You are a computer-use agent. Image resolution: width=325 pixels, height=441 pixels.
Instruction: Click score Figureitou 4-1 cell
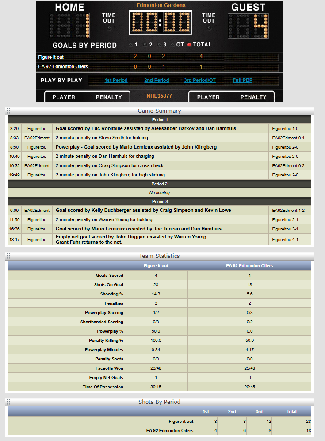coord(290,240)
